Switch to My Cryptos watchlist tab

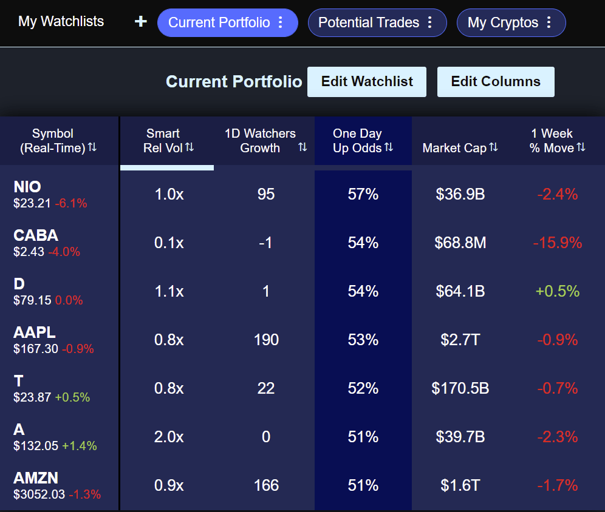[x=503, y=22]
